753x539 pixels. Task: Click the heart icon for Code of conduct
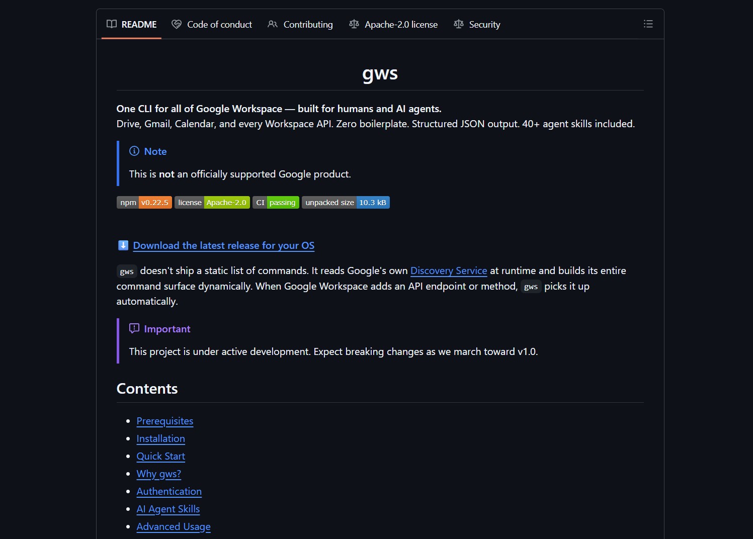(177, 24)
